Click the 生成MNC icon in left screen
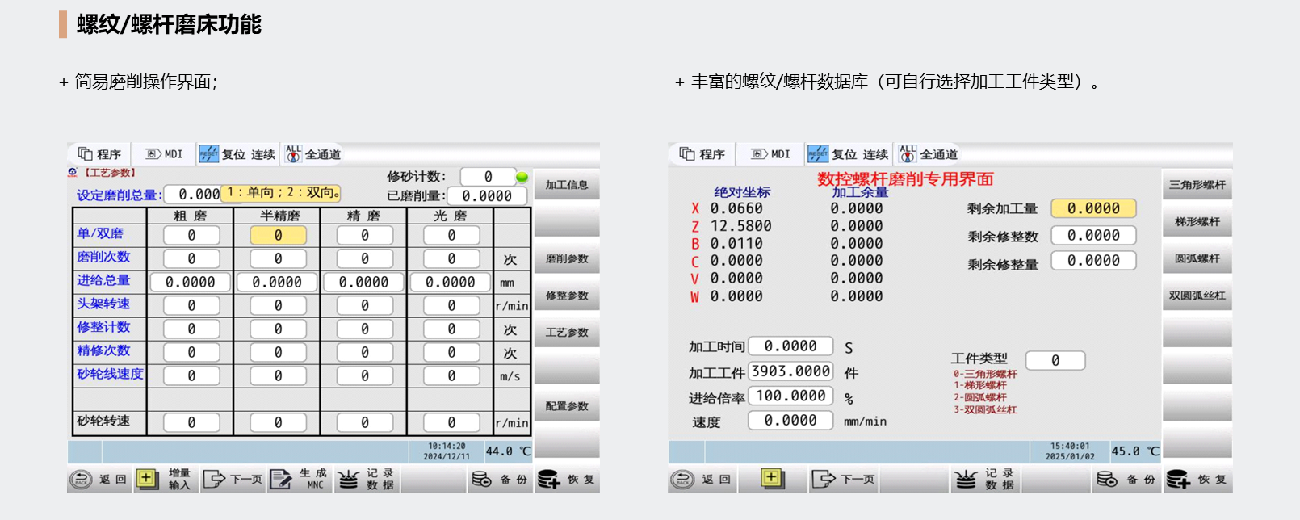This screenshot has width=1300, height=520. tap(281, 480)
